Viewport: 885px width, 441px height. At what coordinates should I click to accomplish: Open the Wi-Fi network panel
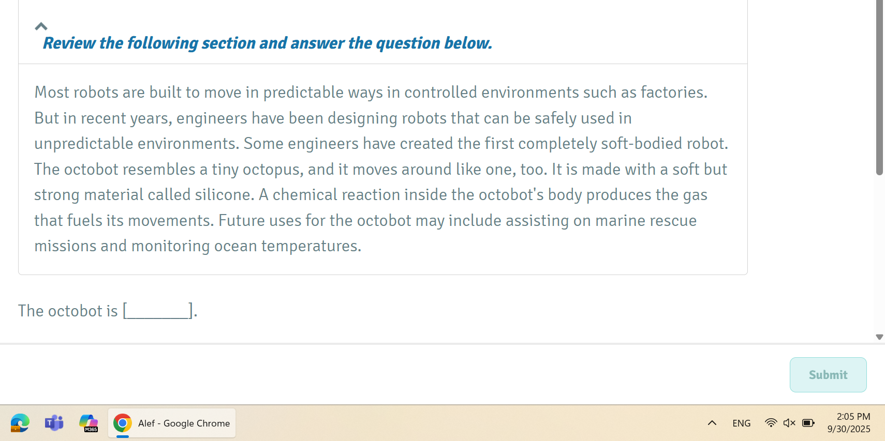coord(771,423)
